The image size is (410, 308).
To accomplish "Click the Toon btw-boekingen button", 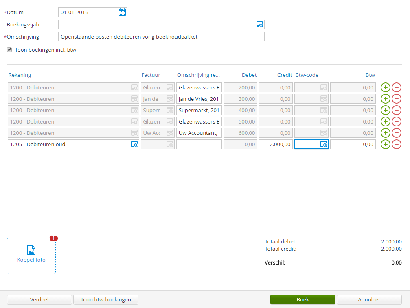I will pos(106,299).
